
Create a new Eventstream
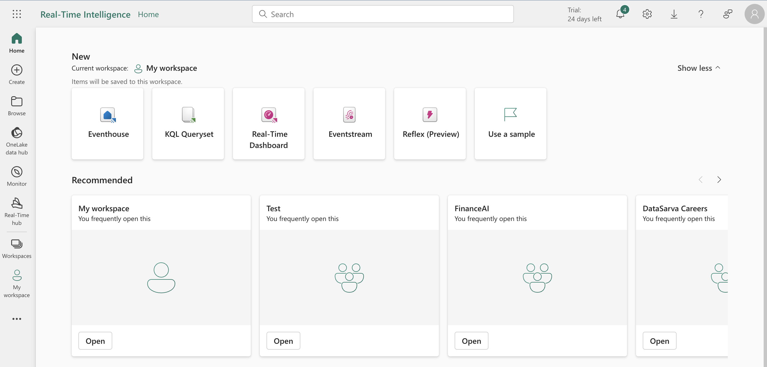point(349,124)
